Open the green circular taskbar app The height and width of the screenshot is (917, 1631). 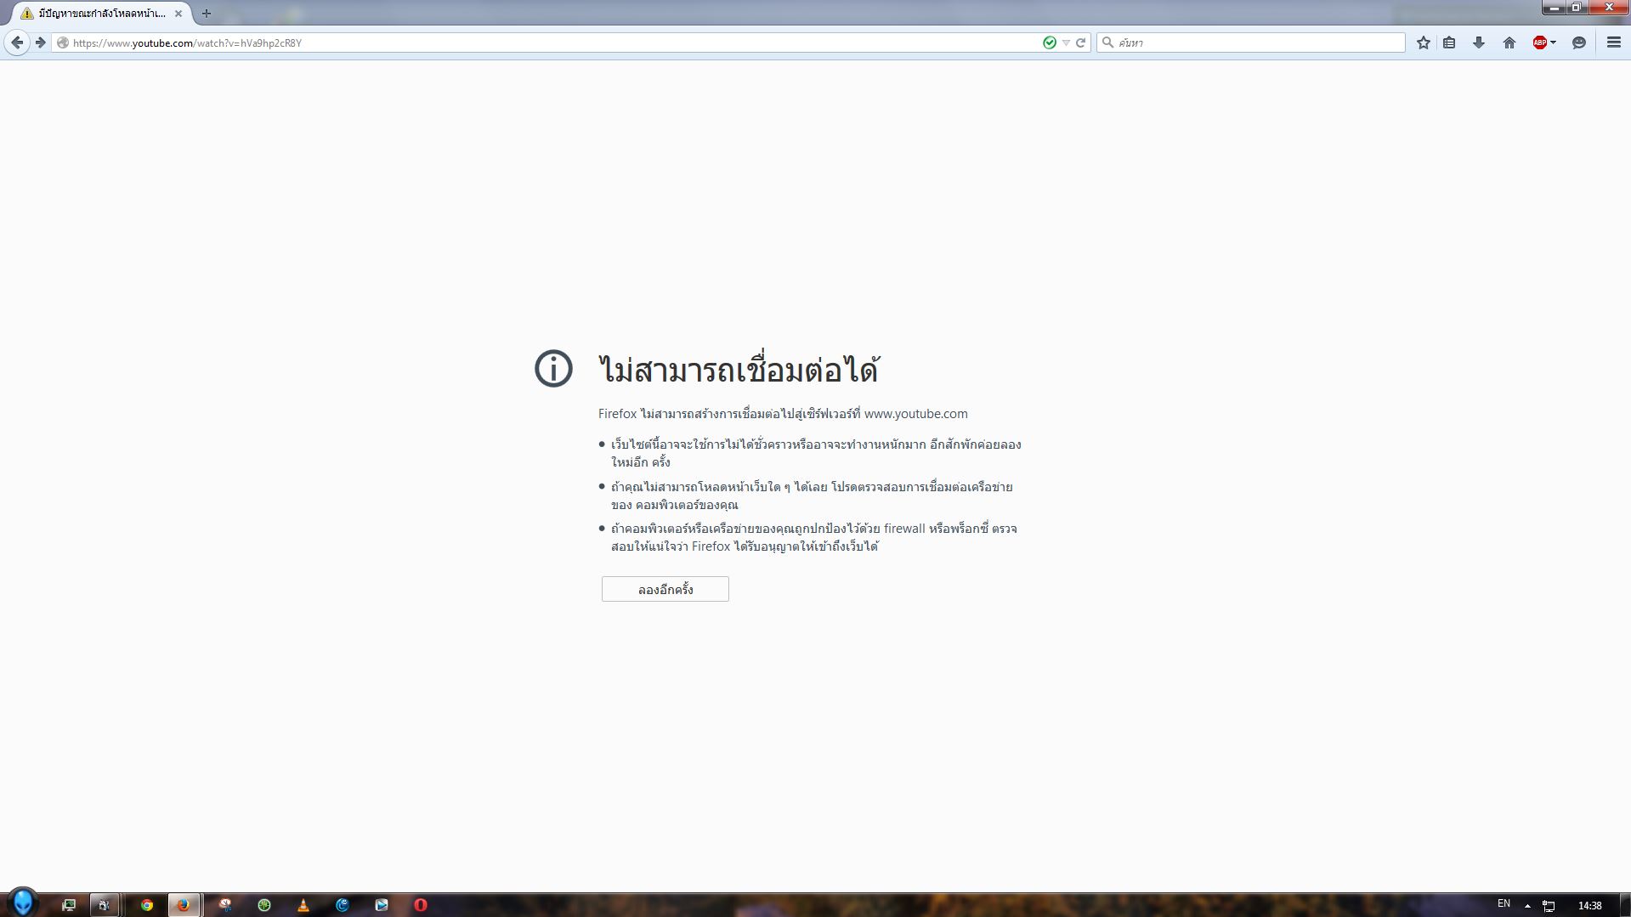(264, 905)
